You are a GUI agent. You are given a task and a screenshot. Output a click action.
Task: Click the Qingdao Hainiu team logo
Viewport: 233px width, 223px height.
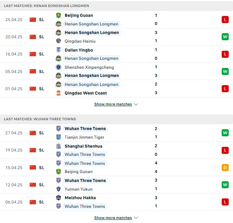click(x=59, y=41)
